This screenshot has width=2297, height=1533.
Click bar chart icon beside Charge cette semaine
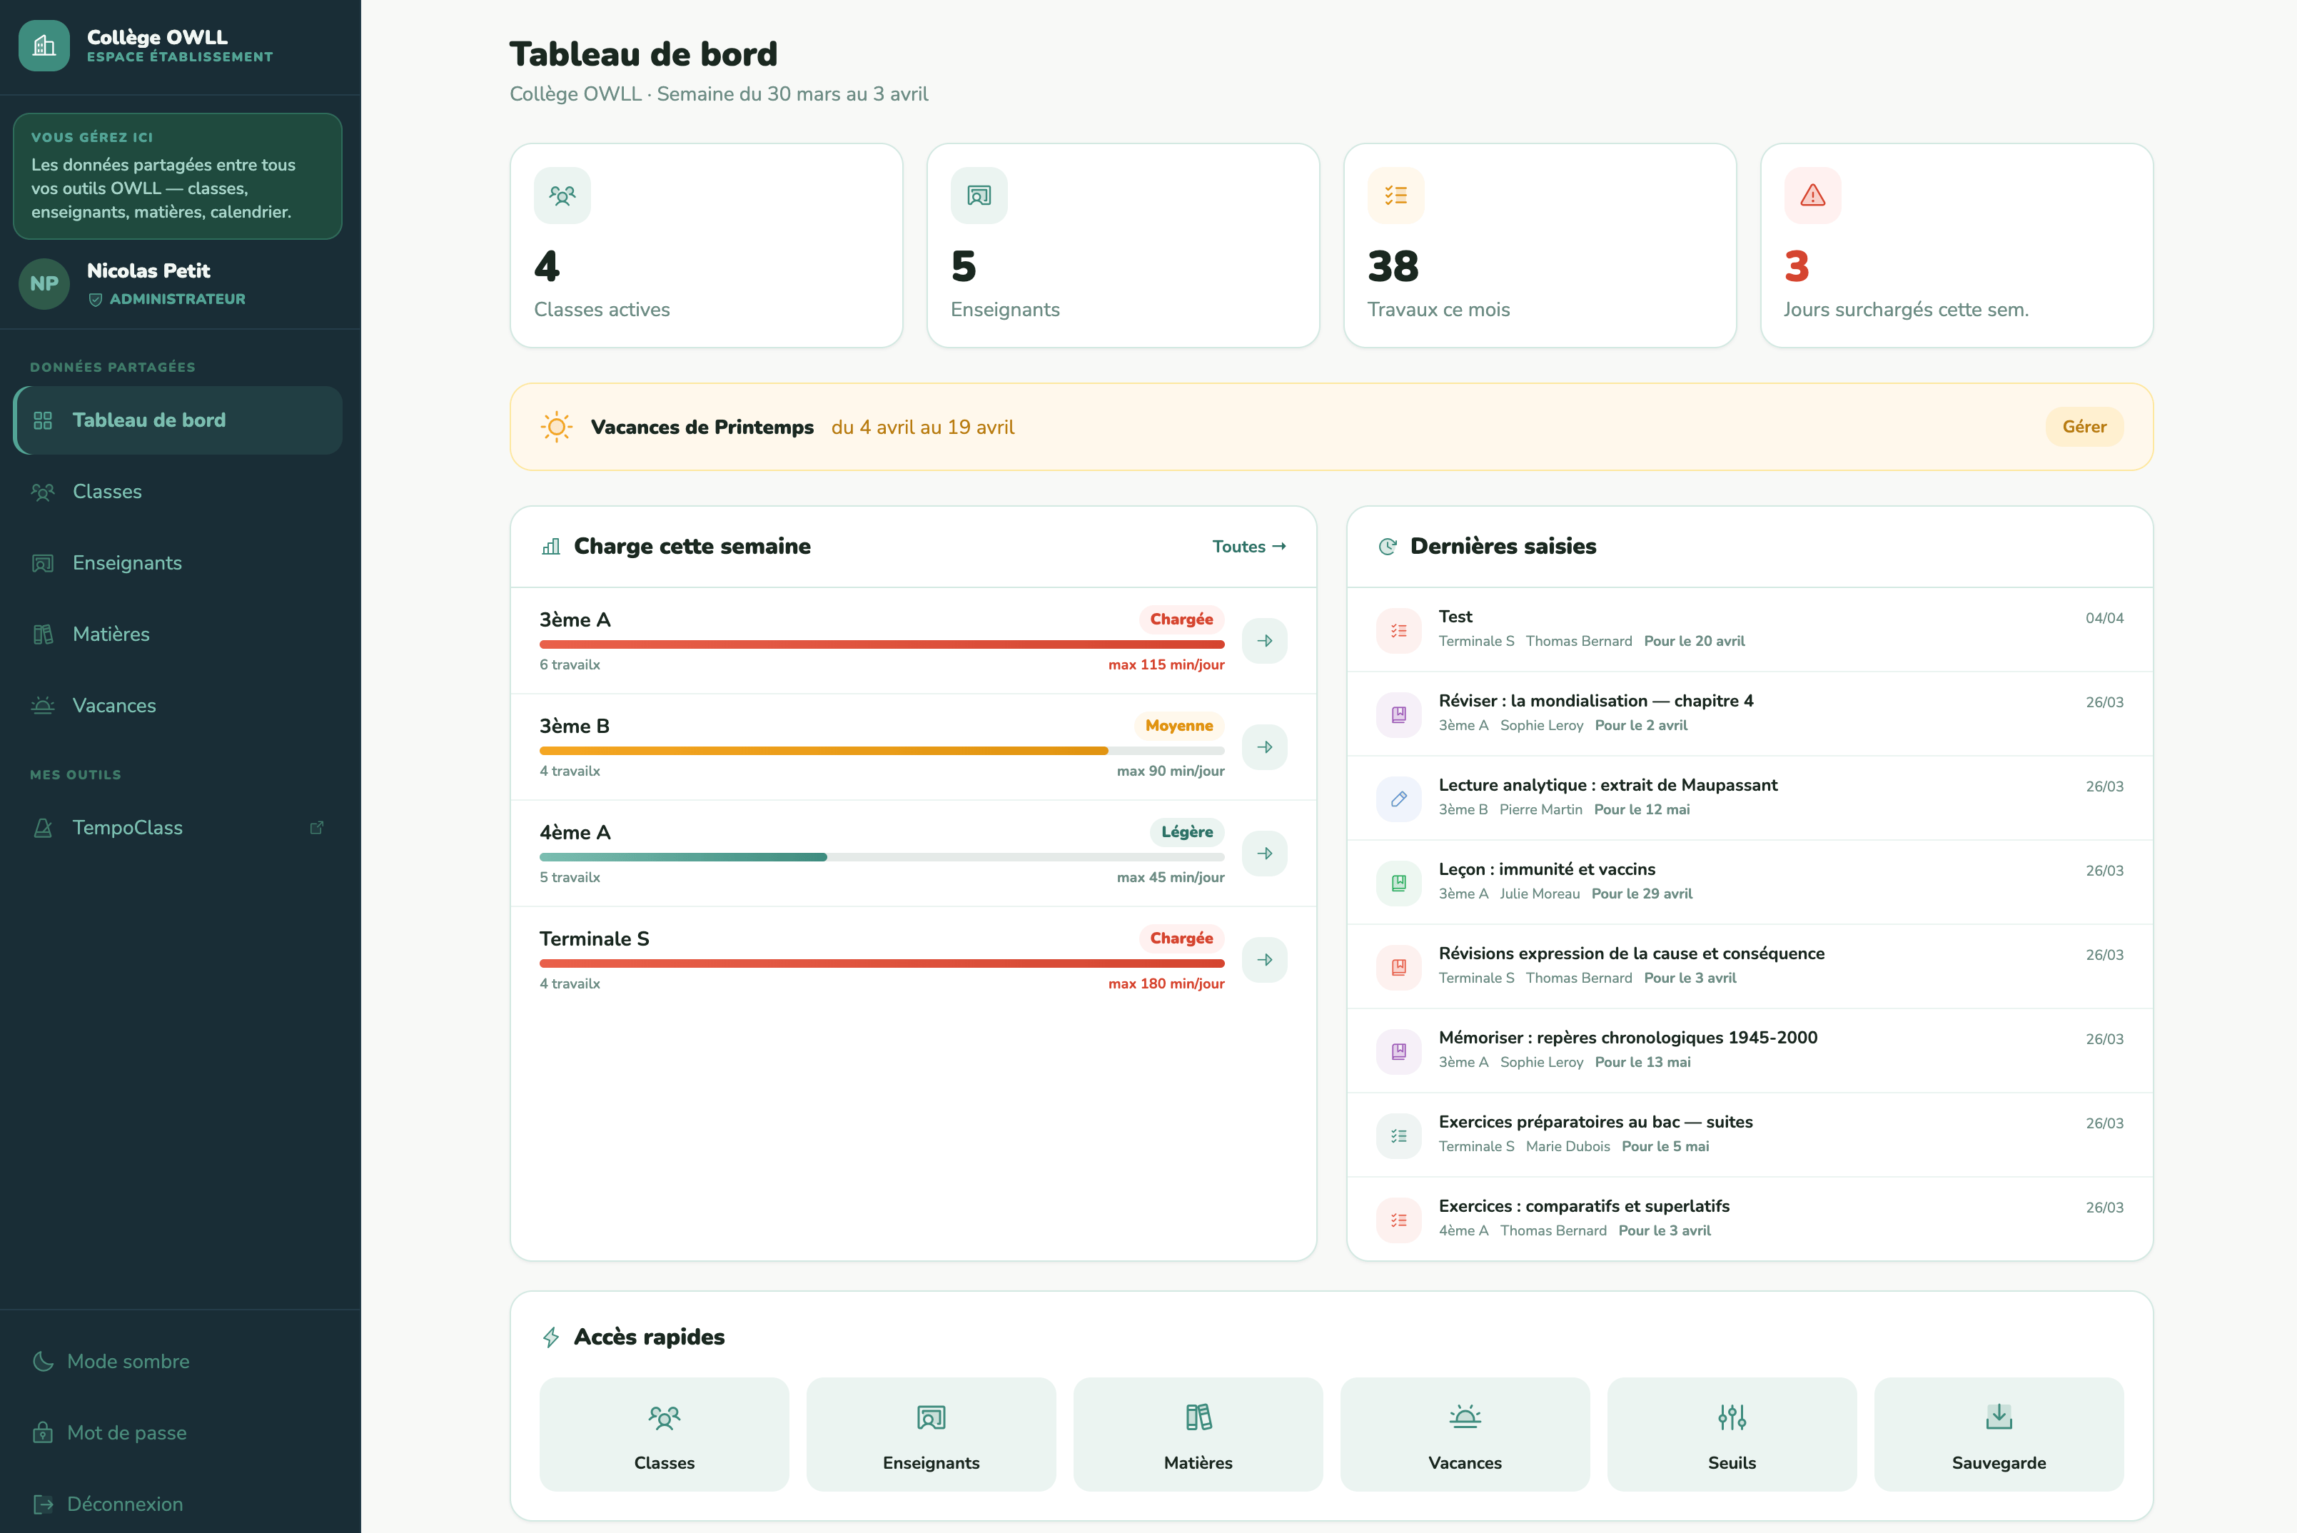(552, 547)
